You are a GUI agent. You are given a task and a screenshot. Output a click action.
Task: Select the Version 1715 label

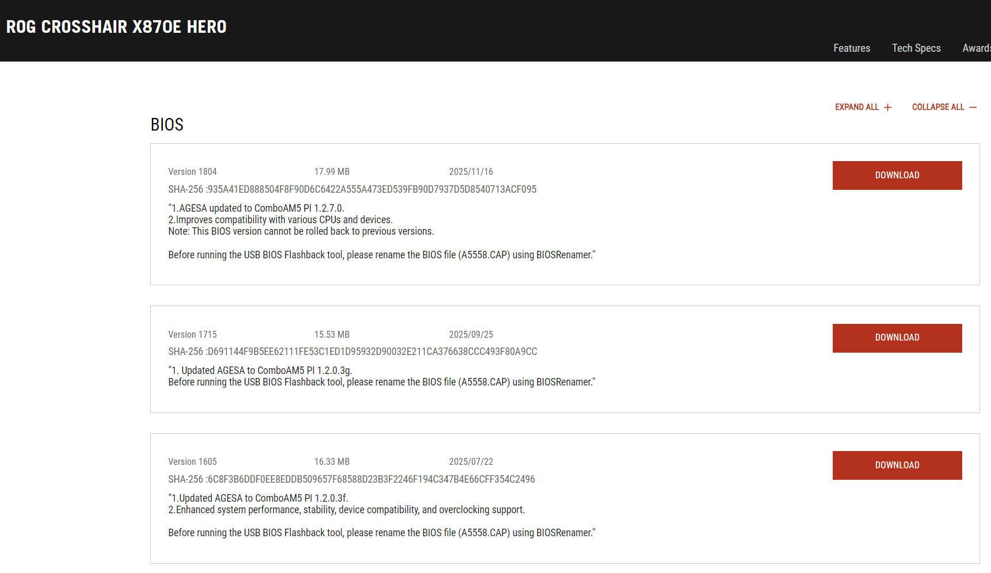click(x=192, y=335)
